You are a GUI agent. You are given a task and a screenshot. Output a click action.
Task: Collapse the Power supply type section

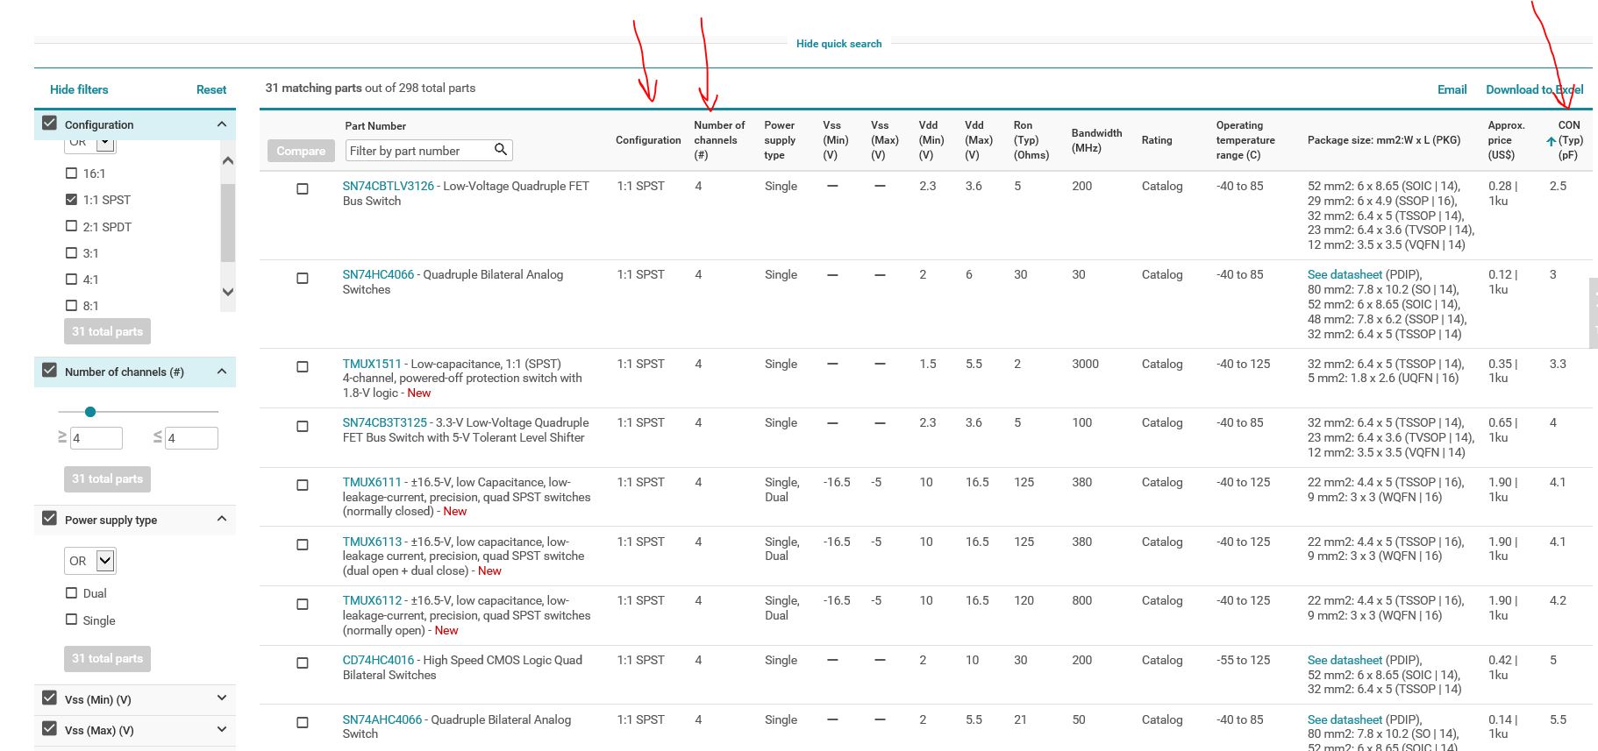click(x=222, y=519)
